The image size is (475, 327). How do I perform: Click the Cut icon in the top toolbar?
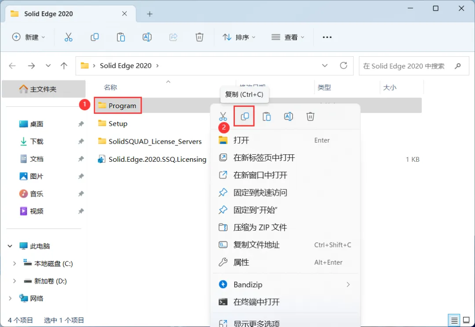click(x=69, y=37)
